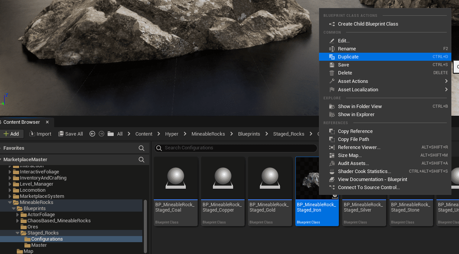Click the Duplicate icon in context menu
The width and height of the screenshot is (459, 254).
(332, 57)
